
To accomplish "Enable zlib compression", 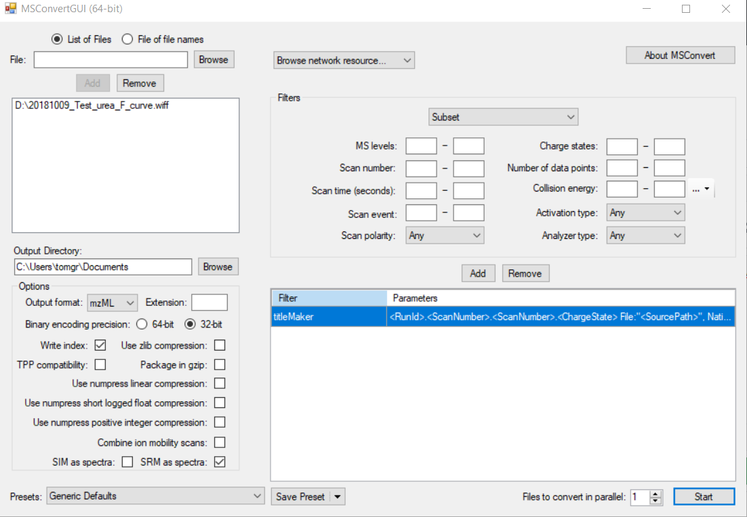I will (219, 344).
